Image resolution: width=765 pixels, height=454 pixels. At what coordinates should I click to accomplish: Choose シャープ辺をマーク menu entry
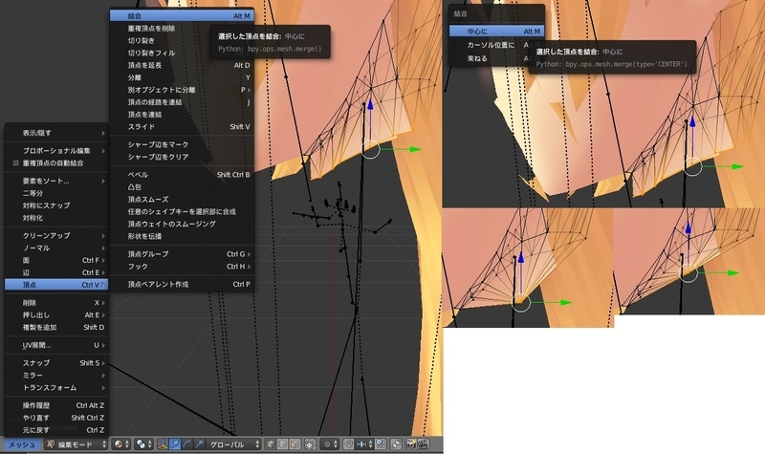(x=182, y=144)
